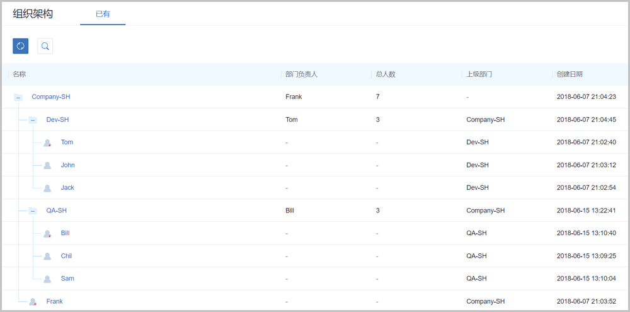Click the user avatar icon beside John

(47, 166)
